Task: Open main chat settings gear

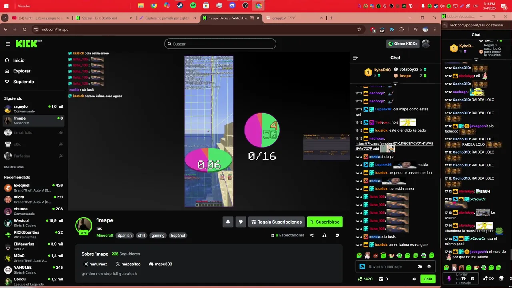Action: (414, 279)
